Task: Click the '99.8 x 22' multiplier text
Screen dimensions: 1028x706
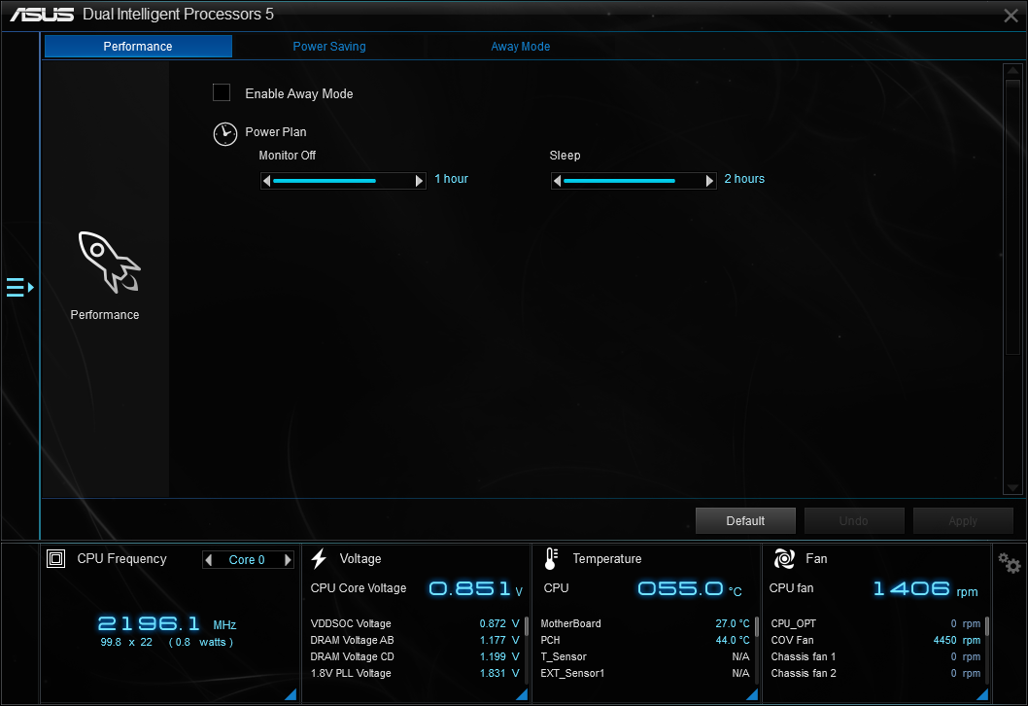Action: (x=126, y=643)
